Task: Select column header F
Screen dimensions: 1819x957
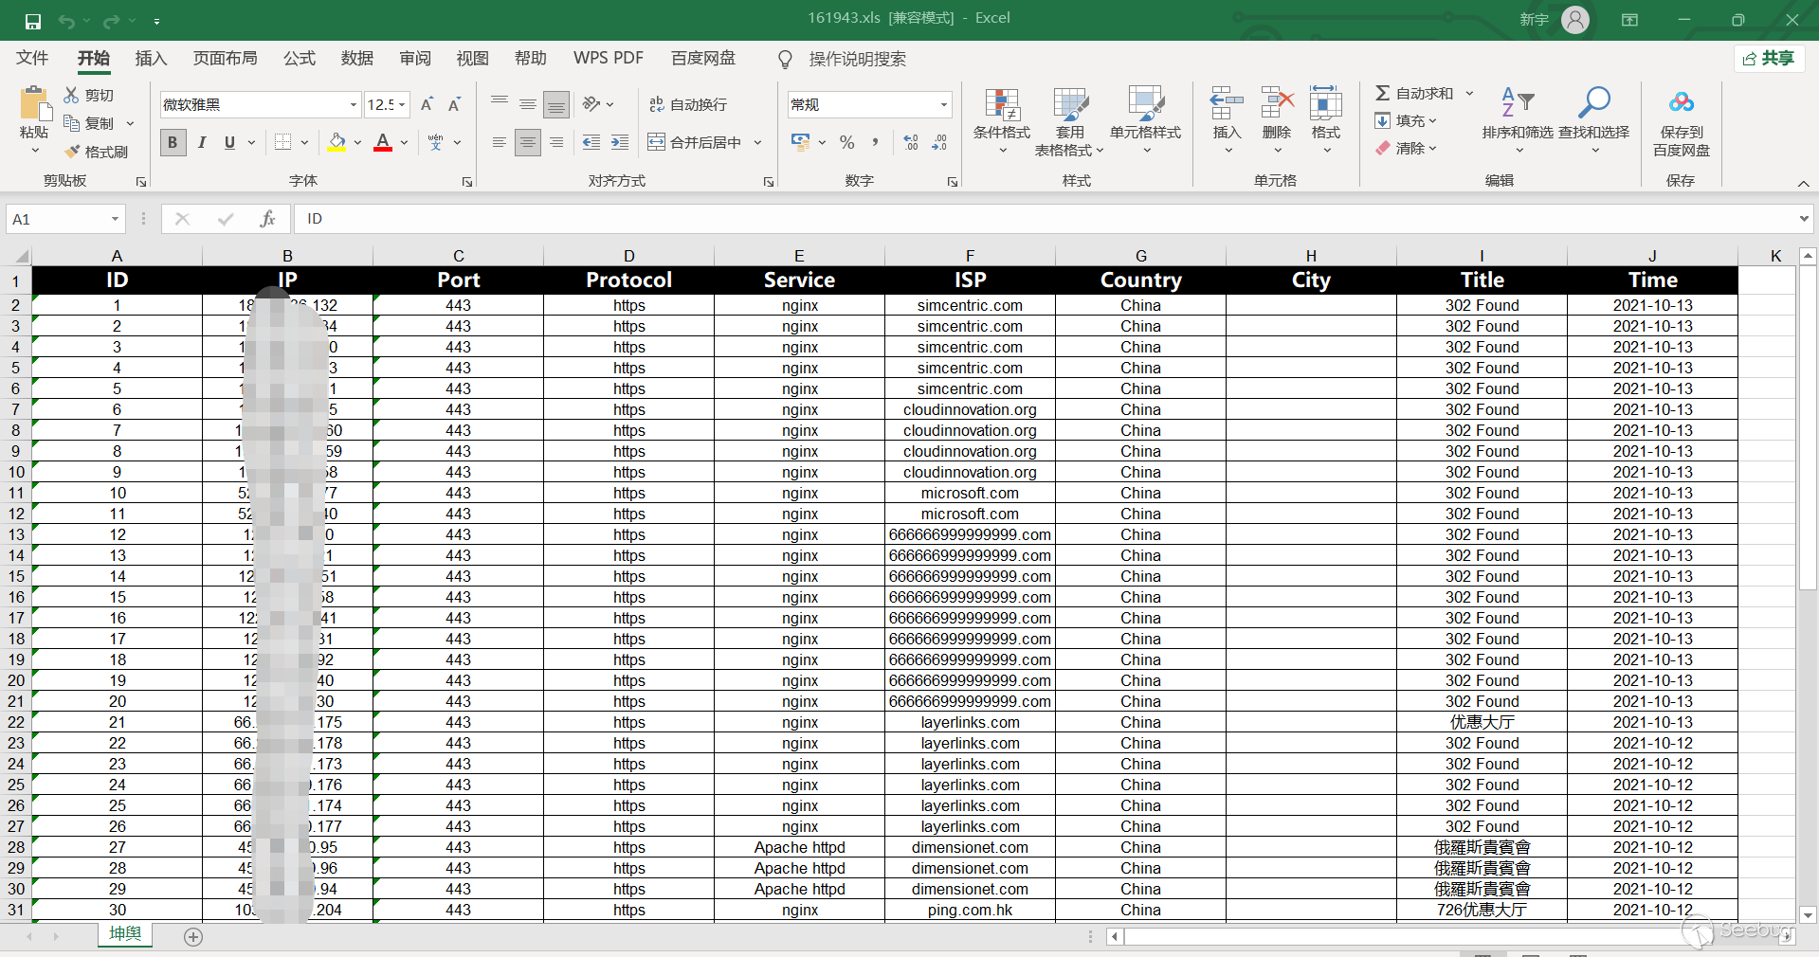Action: click(x=970, y=256)
